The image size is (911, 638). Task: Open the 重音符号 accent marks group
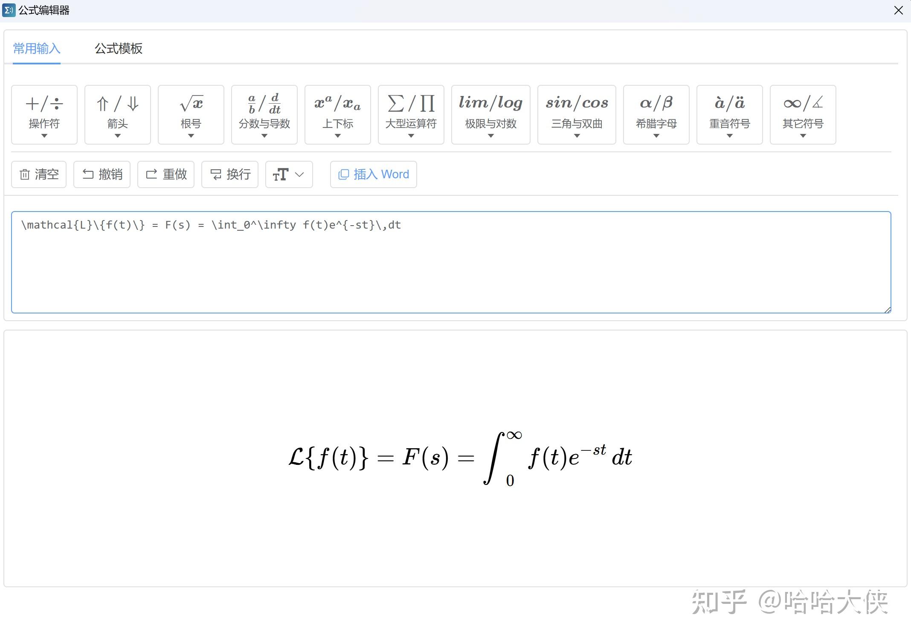tap(730, 115)
